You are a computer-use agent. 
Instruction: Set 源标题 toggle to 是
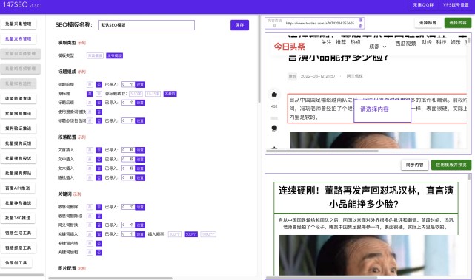90,94
